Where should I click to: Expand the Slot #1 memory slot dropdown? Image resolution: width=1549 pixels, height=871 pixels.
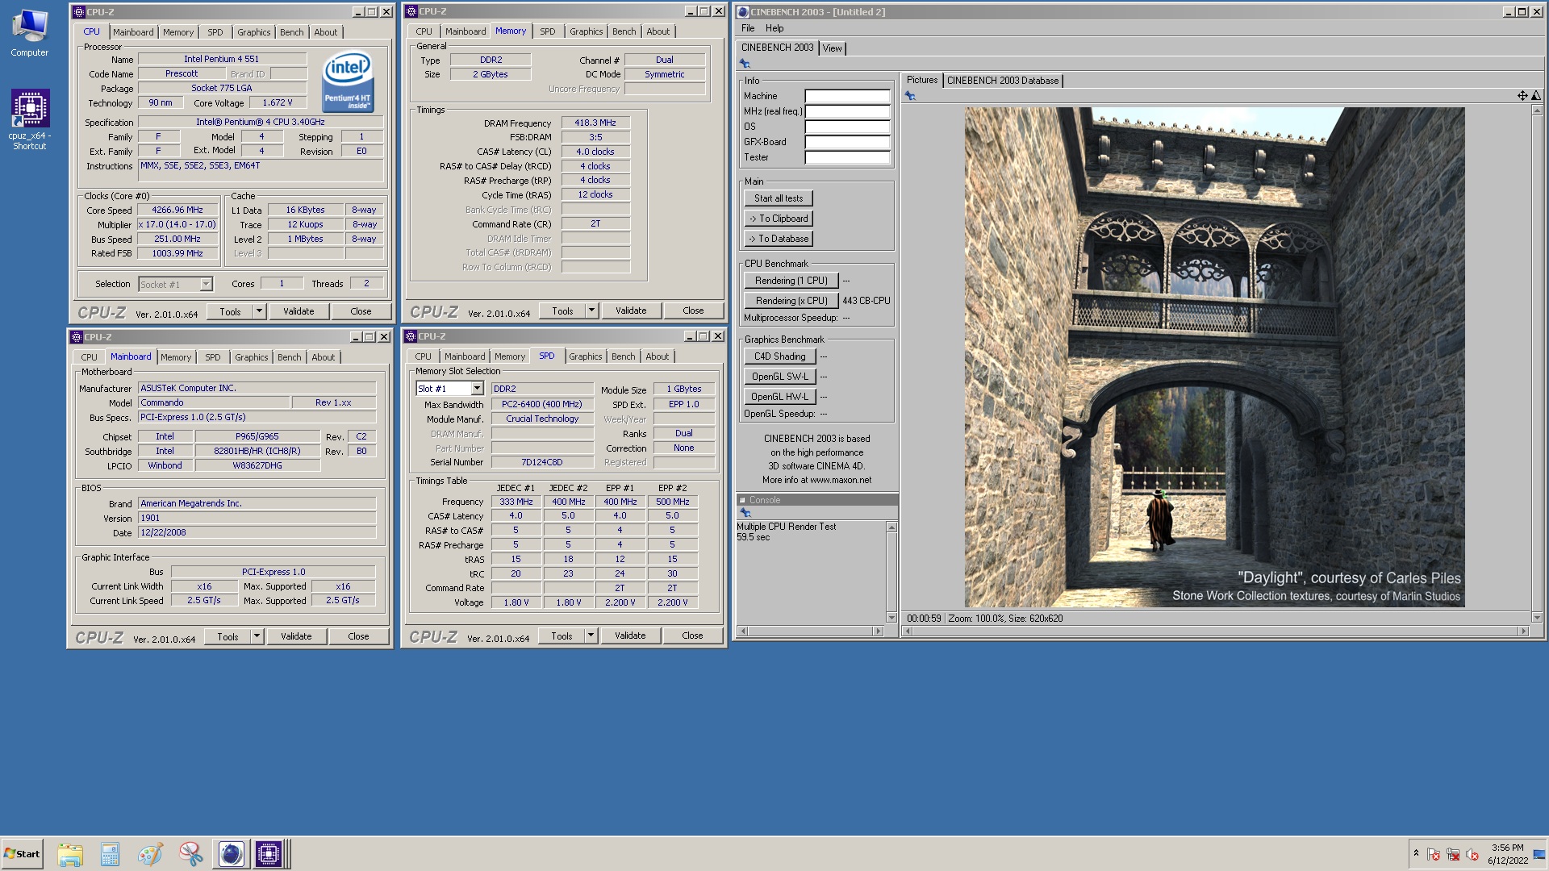pyautogui.click(x=477, y=389)
